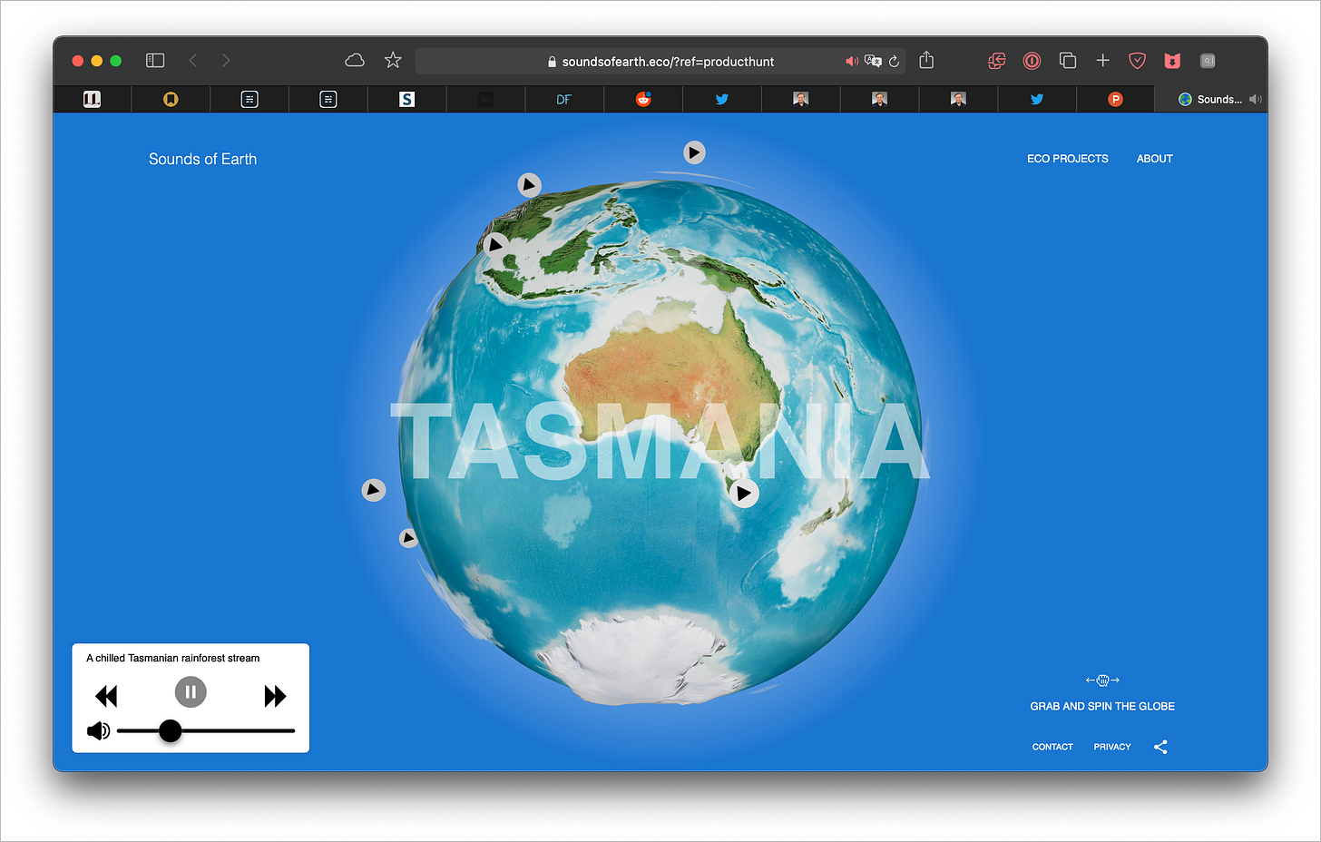Image resolution: width=1321 pixels, height=842 pixels.
Task: Click the Sounds of Earth logo link
Action: 202,159
